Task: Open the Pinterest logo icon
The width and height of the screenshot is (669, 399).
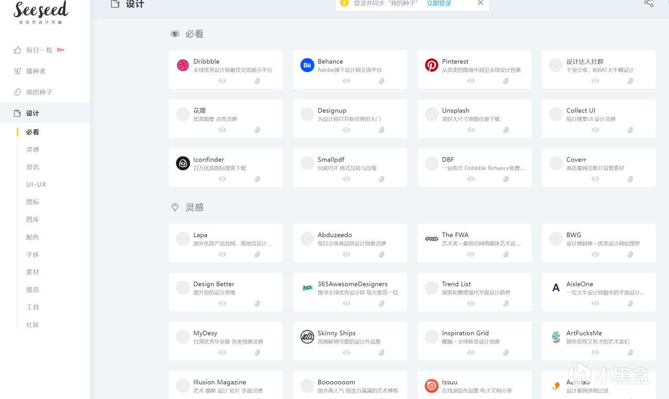Action: click(x=432, y=65)
